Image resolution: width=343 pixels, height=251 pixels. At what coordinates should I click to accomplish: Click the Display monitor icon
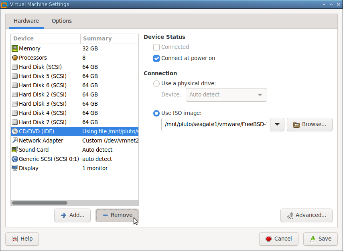(15, 168)
